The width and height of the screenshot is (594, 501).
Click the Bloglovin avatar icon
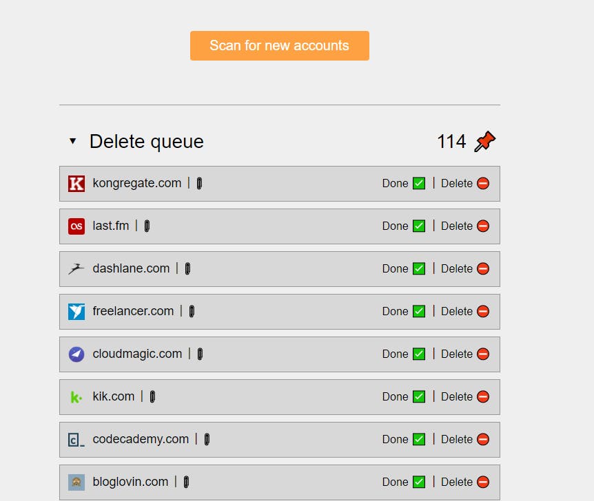(x=75, y=482)
